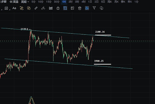Switch to the 15分 timeframe
The height and width of the screenshot is (104, 155).
point(49,2)
